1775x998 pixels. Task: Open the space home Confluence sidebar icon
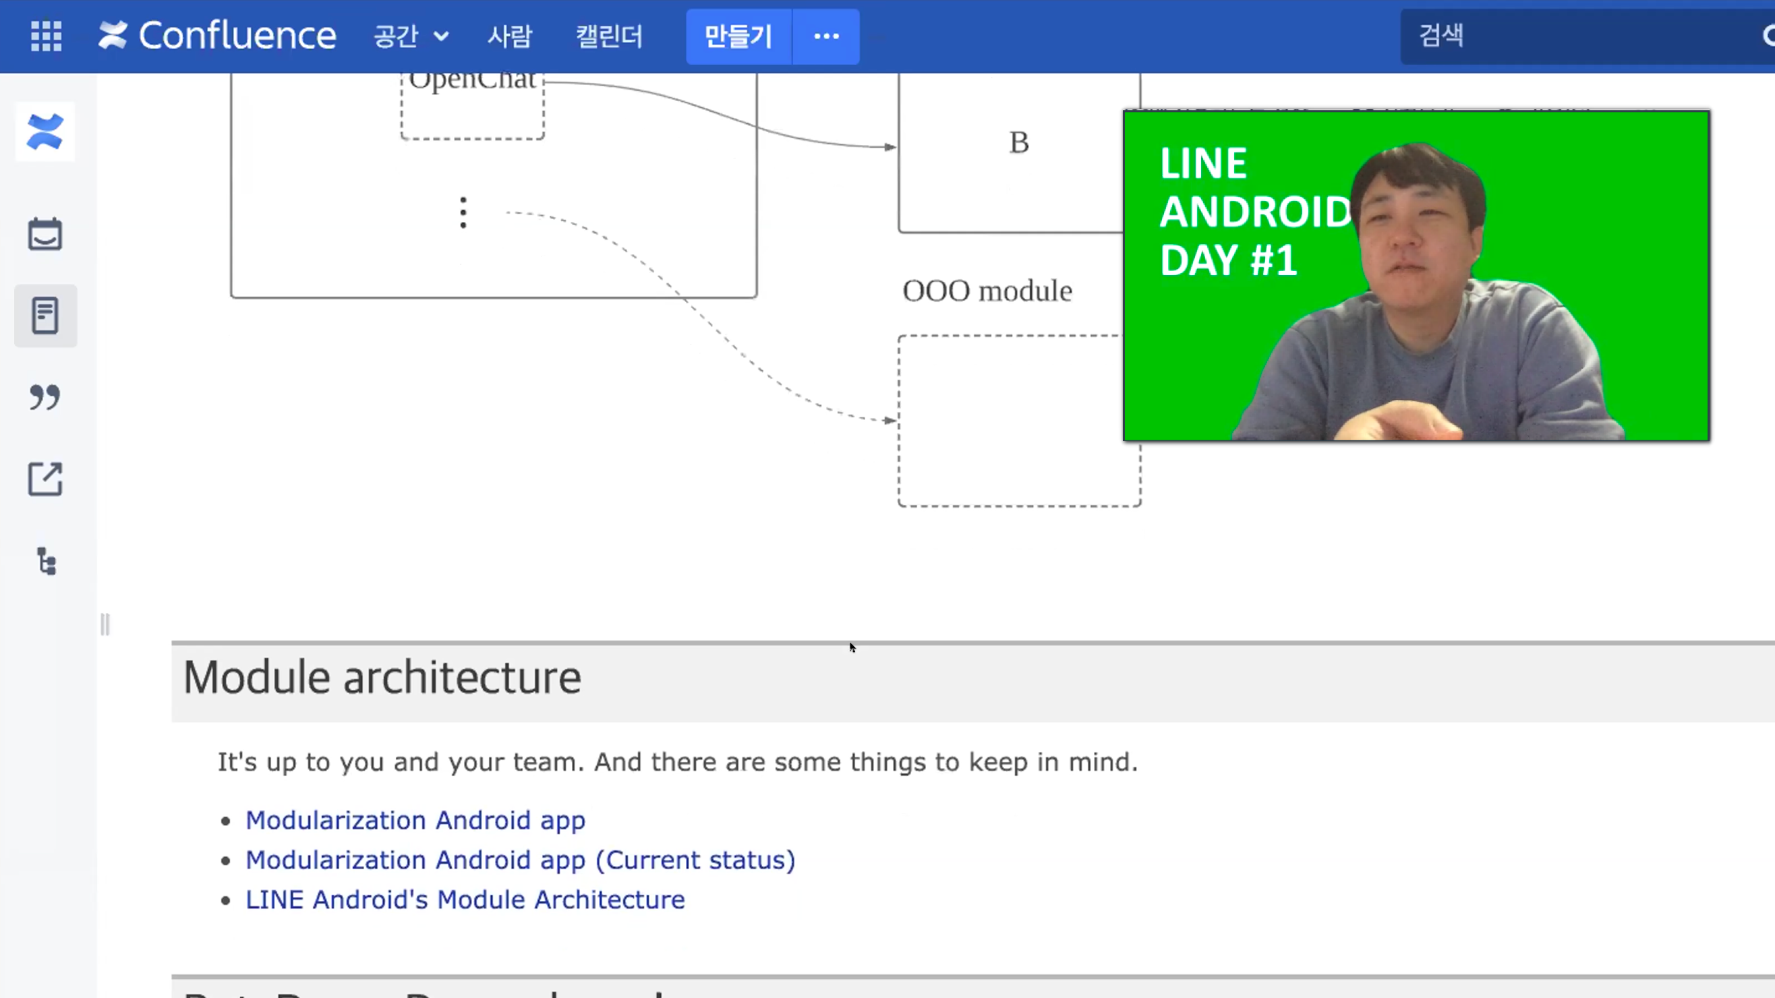coord(45,131)
